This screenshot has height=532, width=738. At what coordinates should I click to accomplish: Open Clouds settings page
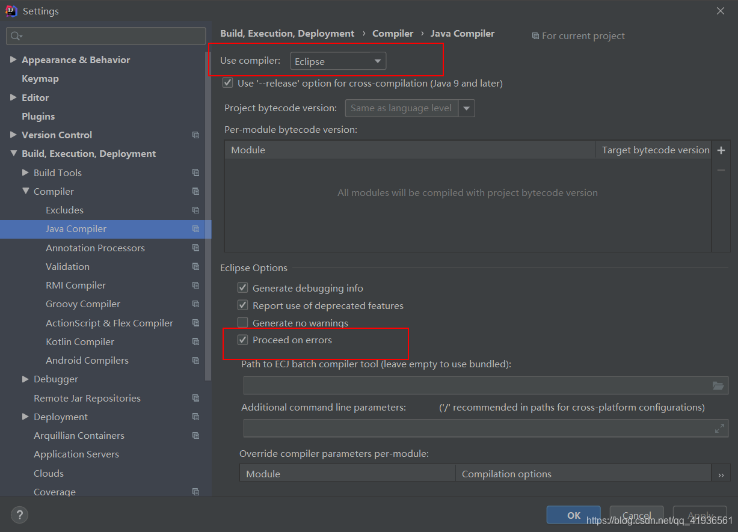point(49,473)
